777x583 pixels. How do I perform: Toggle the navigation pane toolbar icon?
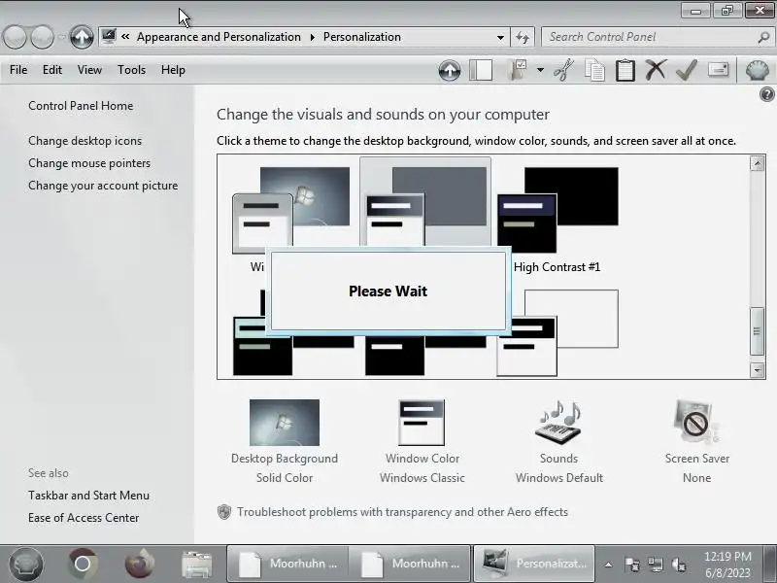[481, 70]
